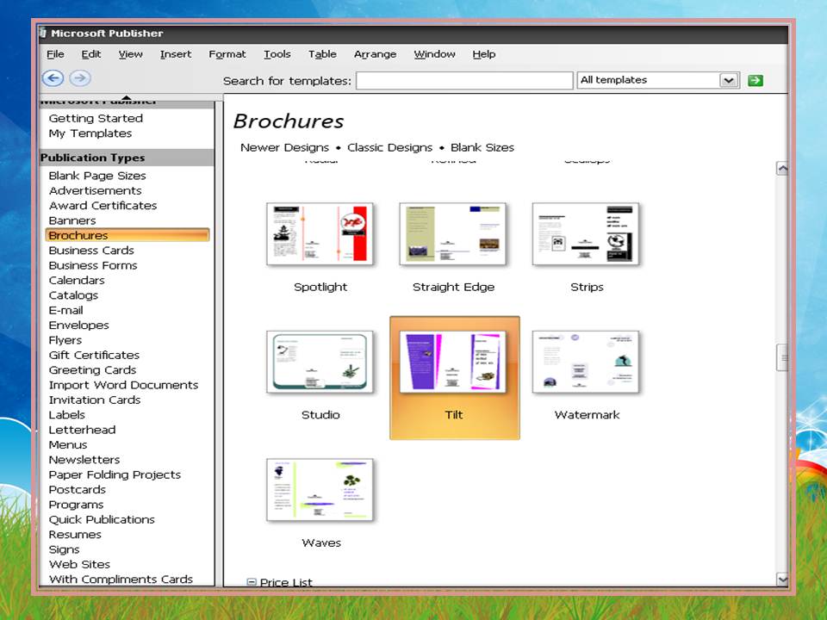Open Getting Started in sidebar
This screenshot has width=827, height=620.
tap(96, 119)
